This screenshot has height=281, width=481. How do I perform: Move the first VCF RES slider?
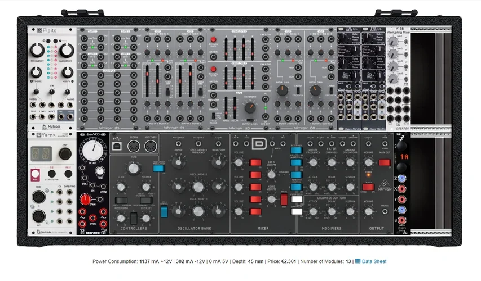click(158, 80)
